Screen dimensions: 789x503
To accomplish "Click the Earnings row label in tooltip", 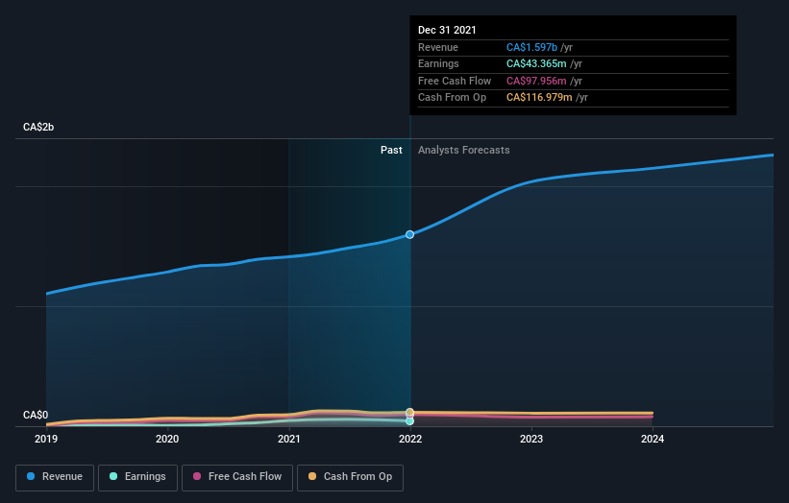I will tap(438, 63).
